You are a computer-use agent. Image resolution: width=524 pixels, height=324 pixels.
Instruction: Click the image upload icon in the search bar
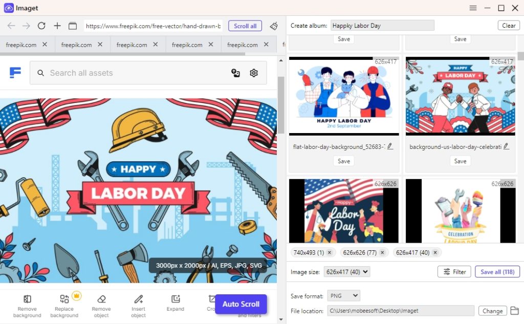pyautogui.click(x=235, y=73)
